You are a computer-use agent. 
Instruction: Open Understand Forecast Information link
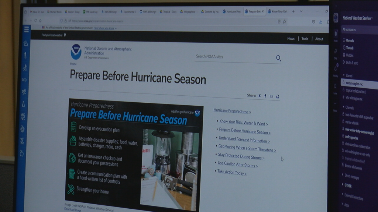244,139
